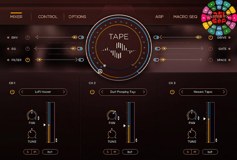
Task: Turn off the FILTER power icon
Action: [28, 60]
